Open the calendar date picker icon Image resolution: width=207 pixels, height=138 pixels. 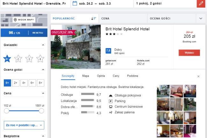pyautogui.click(x=75, y=4)
